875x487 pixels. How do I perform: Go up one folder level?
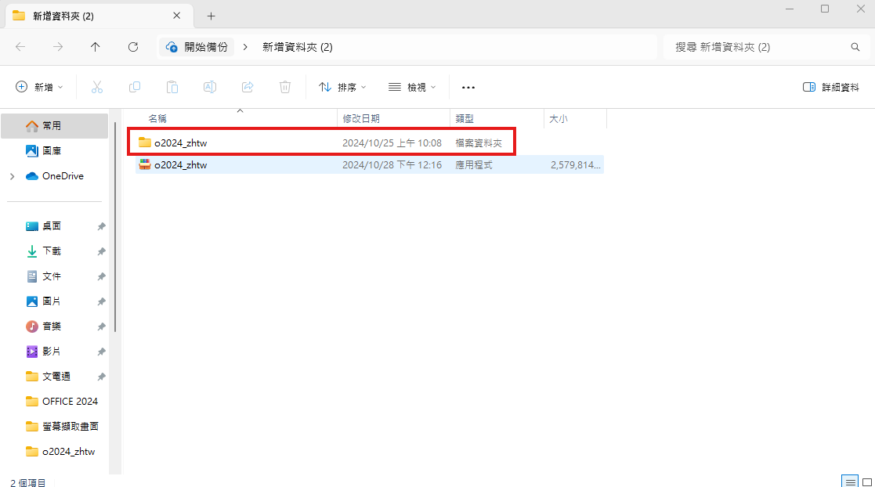click(96, 47)
